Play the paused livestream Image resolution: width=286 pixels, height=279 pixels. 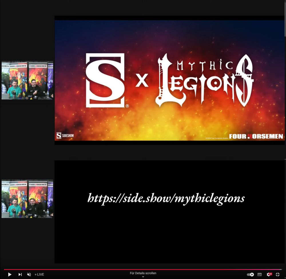click(10, 274)
